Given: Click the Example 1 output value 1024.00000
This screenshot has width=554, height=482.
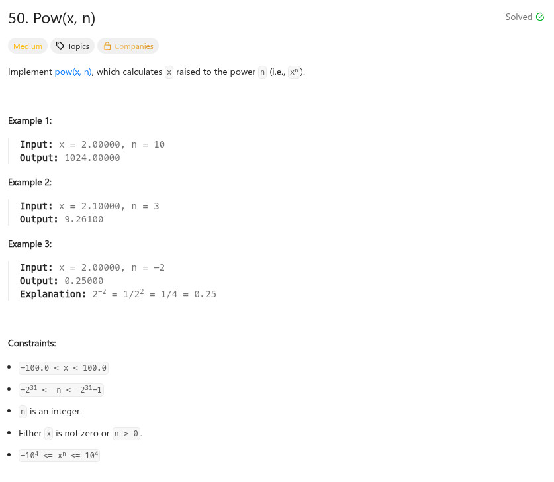Looking at the screenshot, I should click(x=92, y=158).
